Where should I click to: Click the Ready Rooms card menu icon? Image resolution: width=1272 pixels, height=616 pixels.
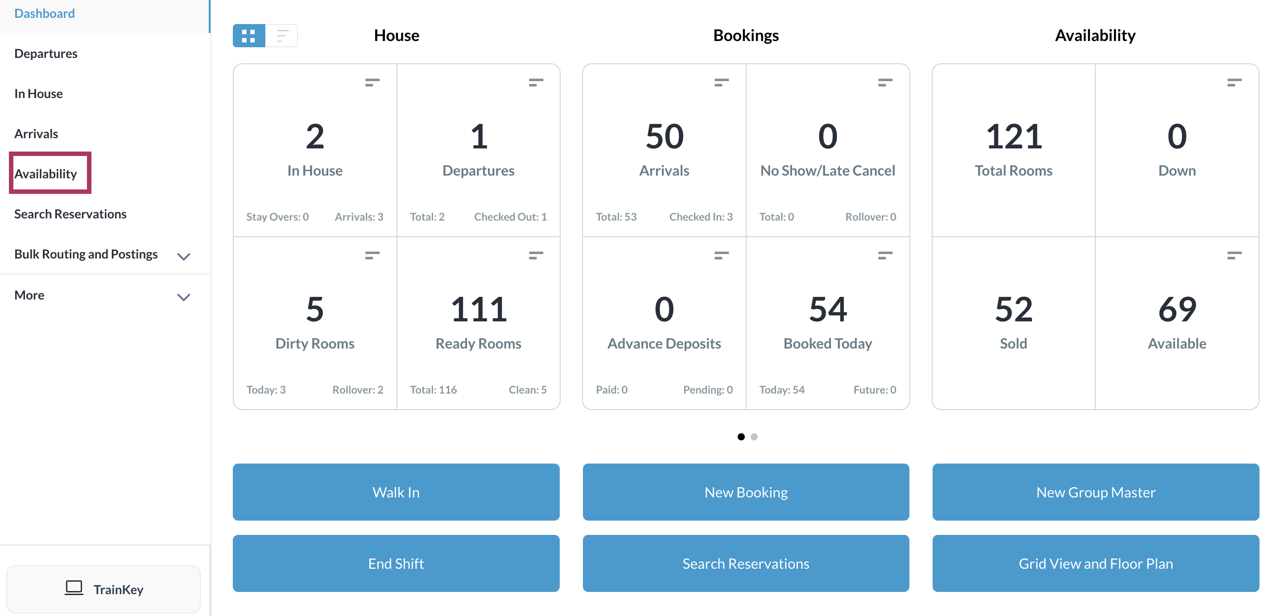tap(535, 255)
